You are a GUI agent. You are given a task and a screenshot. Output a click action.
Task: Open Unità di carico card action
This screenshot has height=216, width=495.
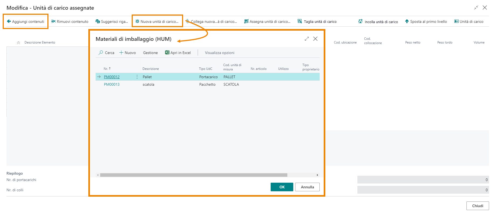point(469,21)
